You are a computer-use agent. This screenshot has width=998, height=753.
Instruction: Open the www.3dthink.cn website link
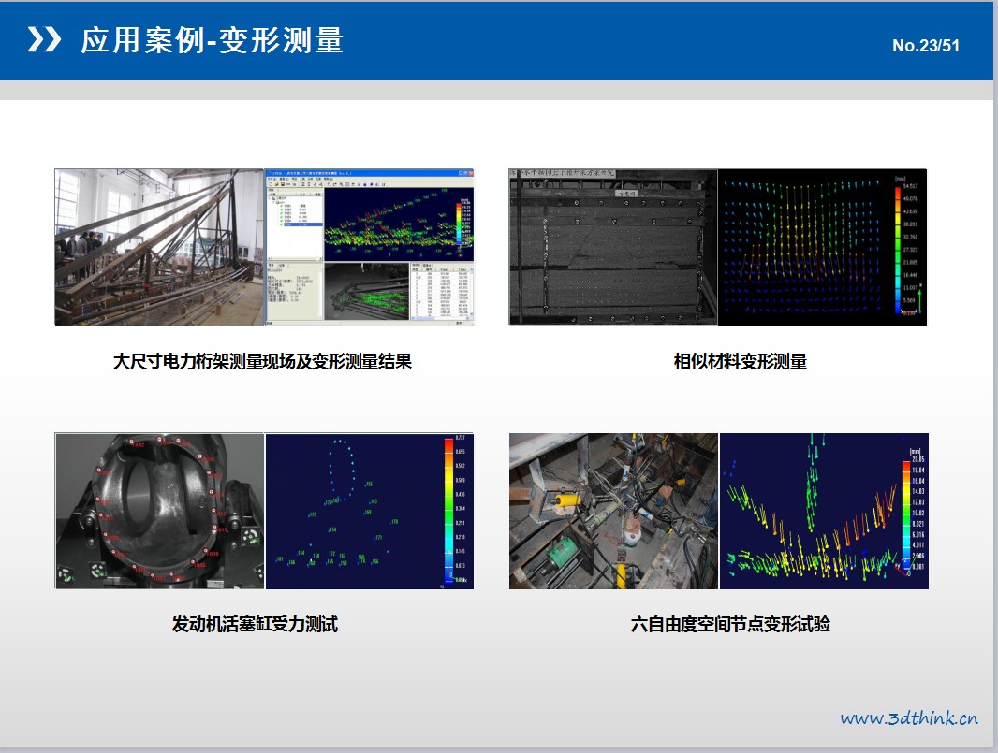coord(908,718)
